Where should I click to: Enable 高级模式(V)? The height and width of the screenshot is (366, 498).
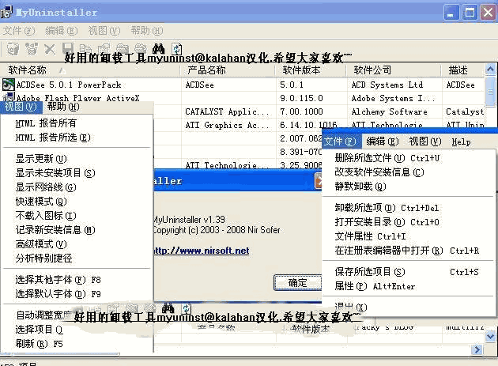(41, 244)
